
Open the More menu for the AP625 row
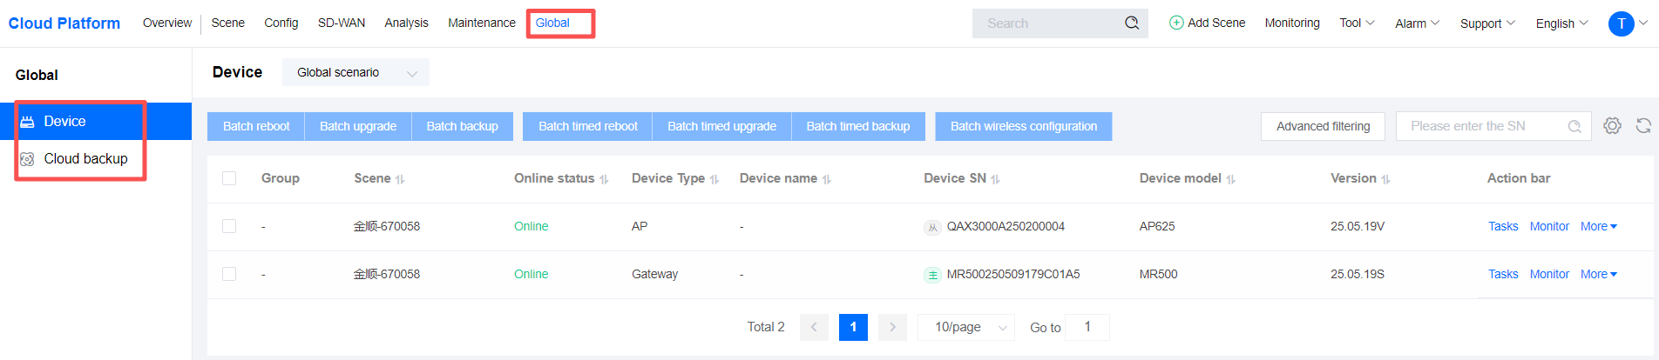(x=1598, y=226)
